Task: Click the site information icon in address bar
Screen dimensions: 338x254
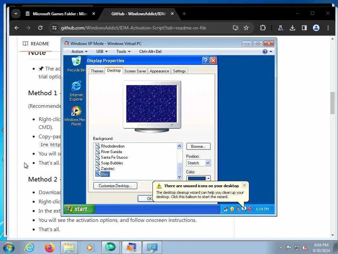Action: [54, 28]
